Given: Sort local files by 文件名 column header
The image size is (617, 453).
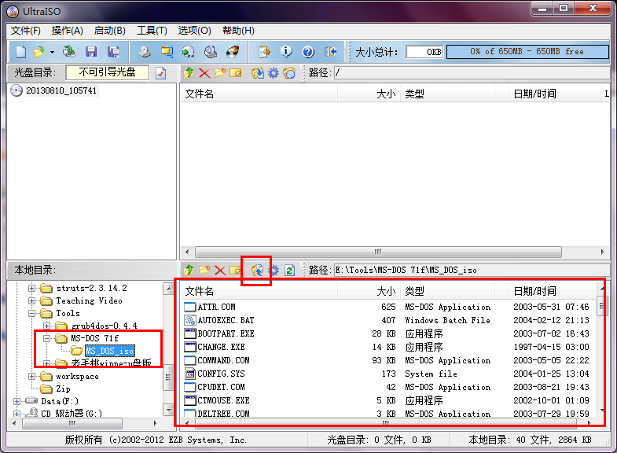Looking at the screenshot, I should [x=259, y=291].
